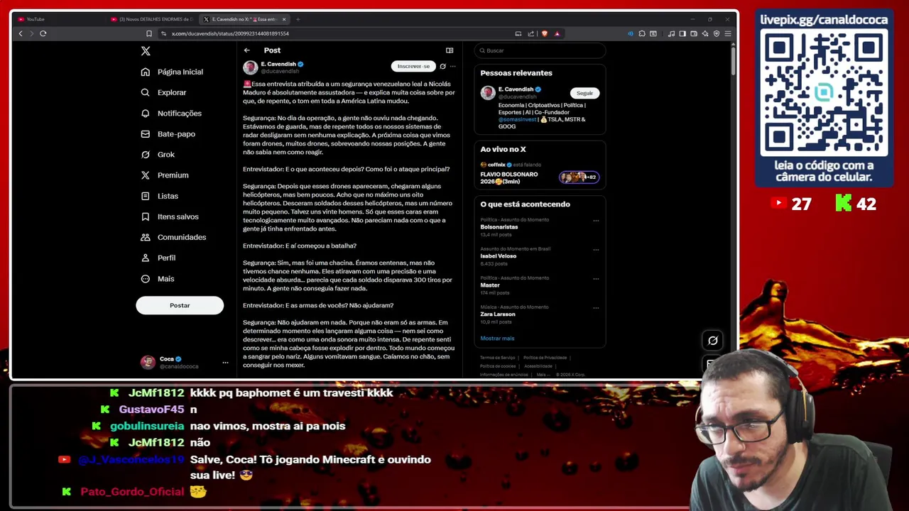Open Brave Wallet icon
Screen dimensions: 909x511
694,33
